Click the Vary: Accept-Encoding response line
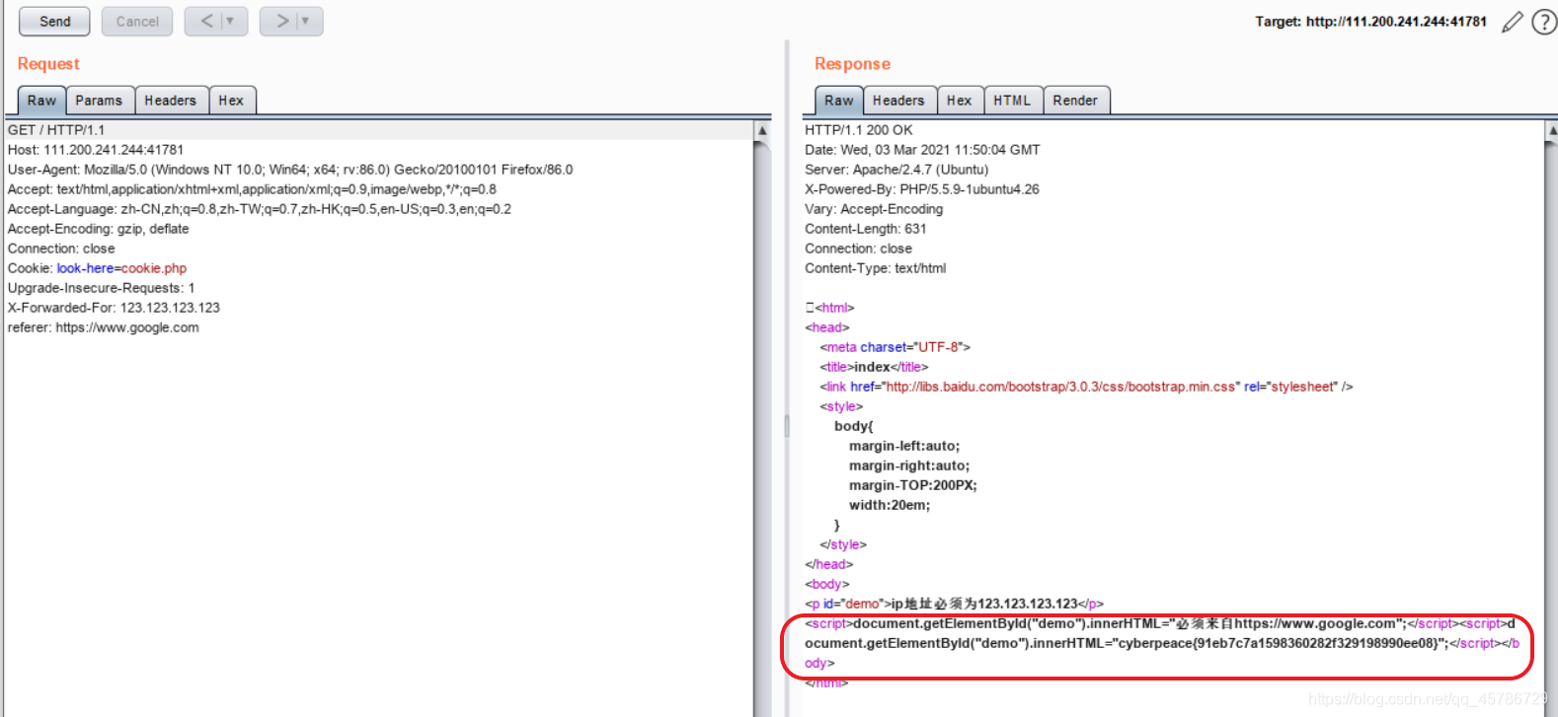1558x717 pixels. (874, 209)
